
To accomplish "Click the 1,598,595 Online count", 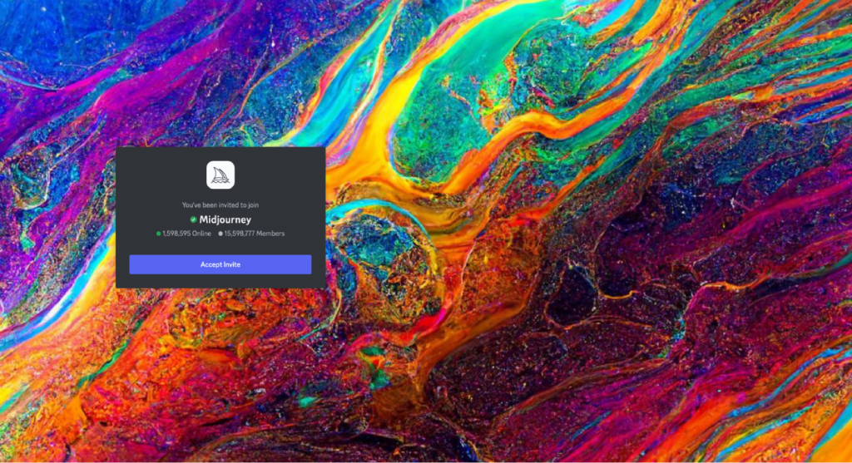I will (186, 234).
